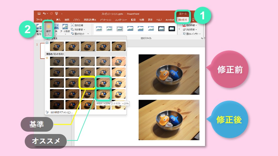
Task: Switch to the 描画 tab
Action: coord(67,20)
